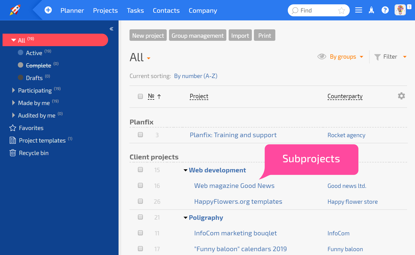415x255 pixels.
Task: Select Active in the sidebar
Action: [34, 53]
